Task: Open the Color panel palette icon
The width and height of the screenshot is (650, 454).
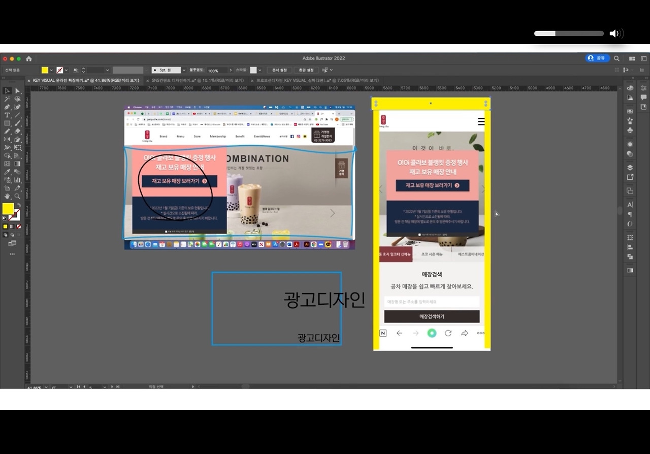Action: (x=630, y=88)
